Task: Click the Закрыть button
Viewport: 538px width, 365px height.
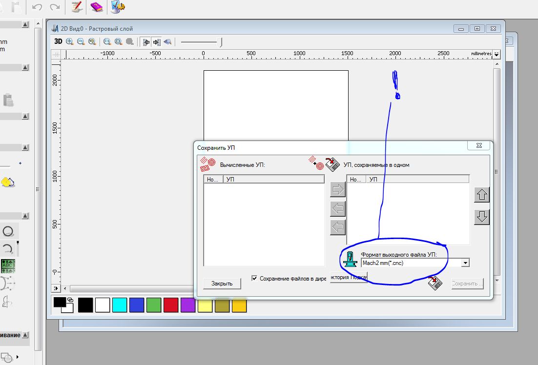Action: (222, 284)
